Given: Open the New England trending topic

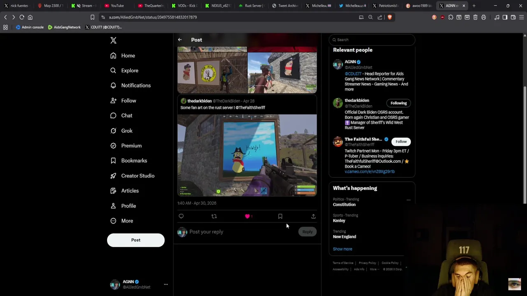Looking at the screenshot, I should (345, 237).
